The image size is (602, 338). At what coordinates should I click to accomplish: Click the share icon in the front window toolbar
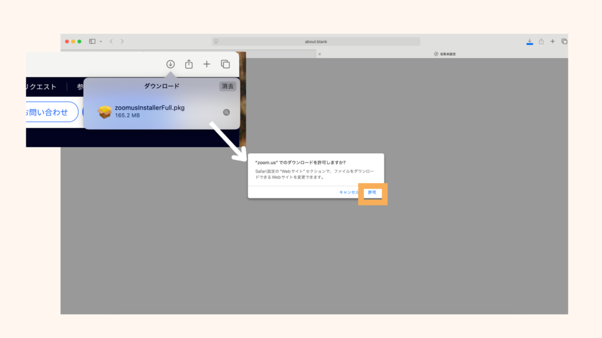[189, 64]
